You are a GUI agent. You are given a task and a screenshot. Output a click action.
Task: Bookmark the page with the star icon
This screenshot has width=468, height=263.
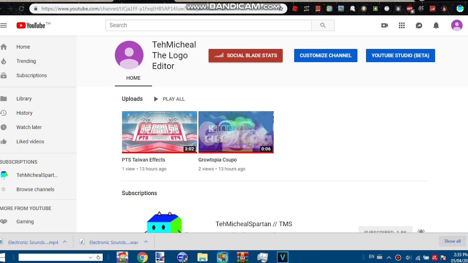[281, 9]
